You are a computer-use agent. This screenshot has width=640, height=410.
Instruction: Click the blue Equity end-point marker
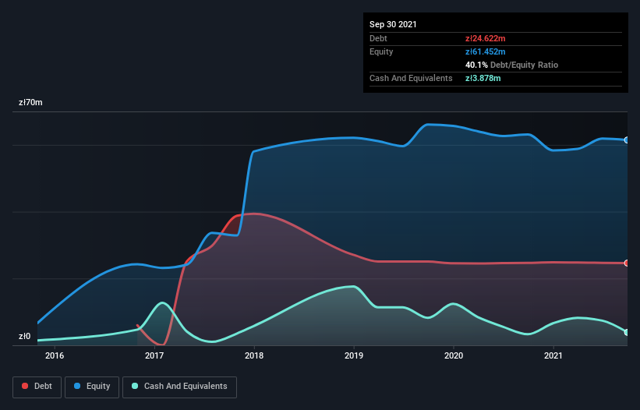tap(627, 140)
